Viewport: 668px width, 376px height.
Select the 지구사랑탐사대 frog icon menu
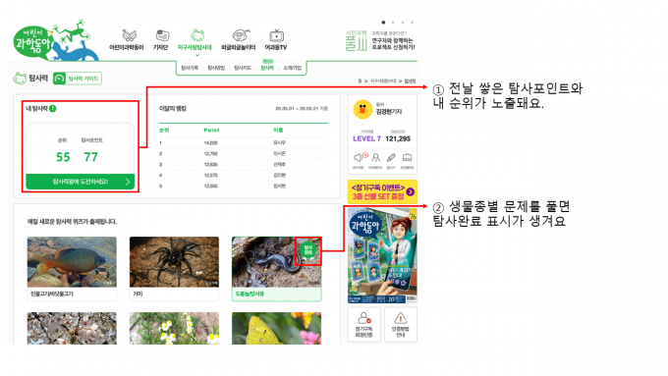point(196,35)
